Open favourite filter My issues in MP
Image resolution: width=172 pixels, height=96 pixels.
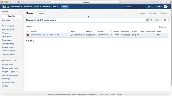[8, 82]
